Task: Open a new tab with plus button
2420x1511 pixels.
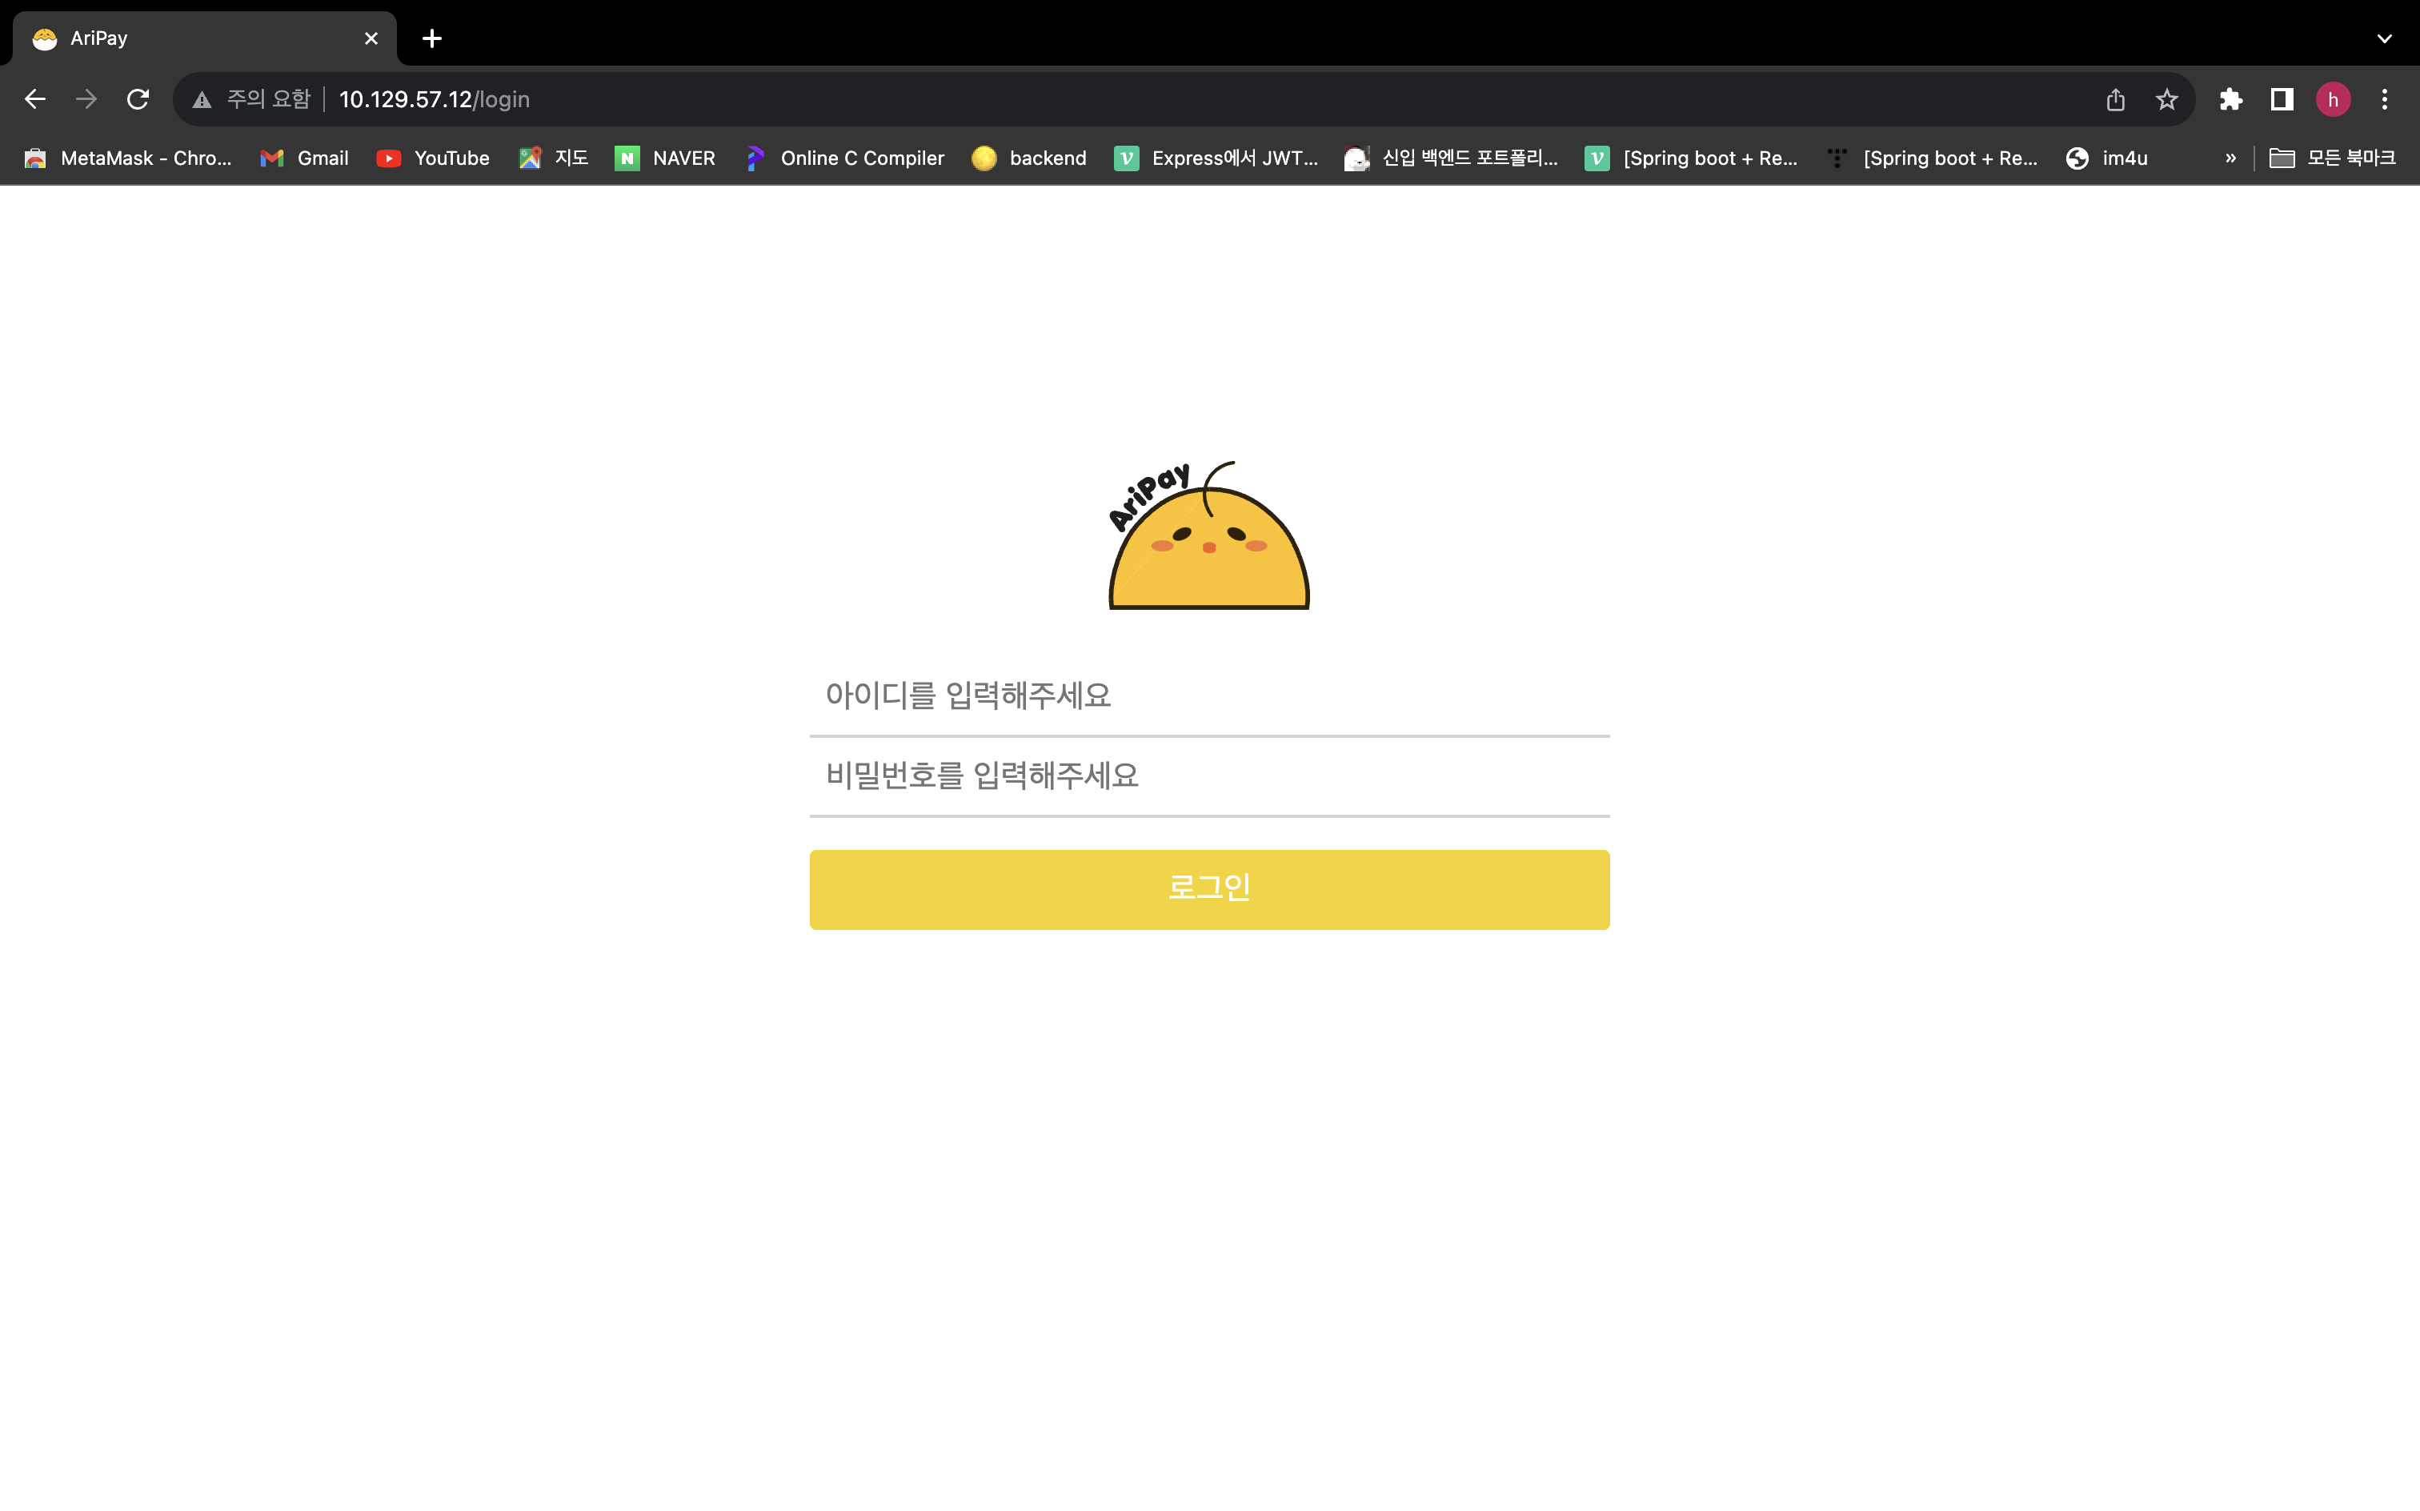Action: coord(431,38)
